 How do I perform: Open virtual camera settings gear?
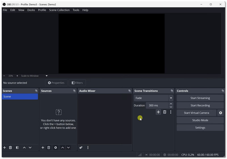click(220, 113)
